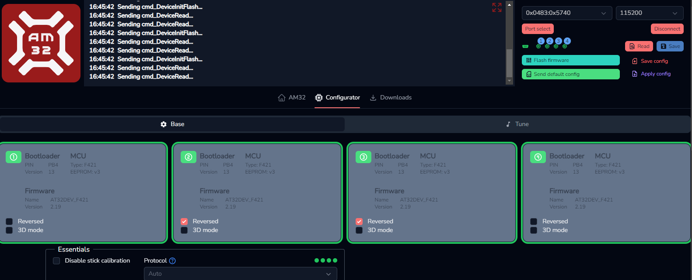Click the AM32 logo image
Screen dimensions: 692x280
click(x=41, y=43)
